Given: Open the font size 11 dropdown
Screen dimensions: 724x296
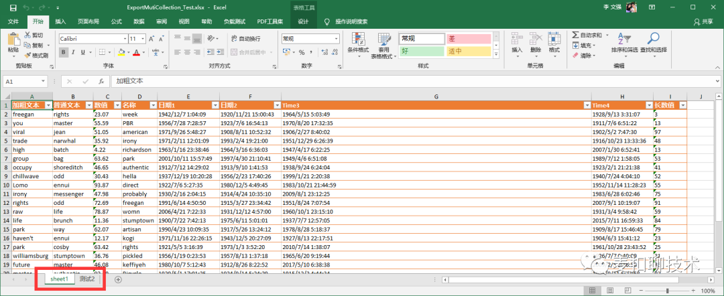Looking at the screenshot, I should tap(143, 39).
